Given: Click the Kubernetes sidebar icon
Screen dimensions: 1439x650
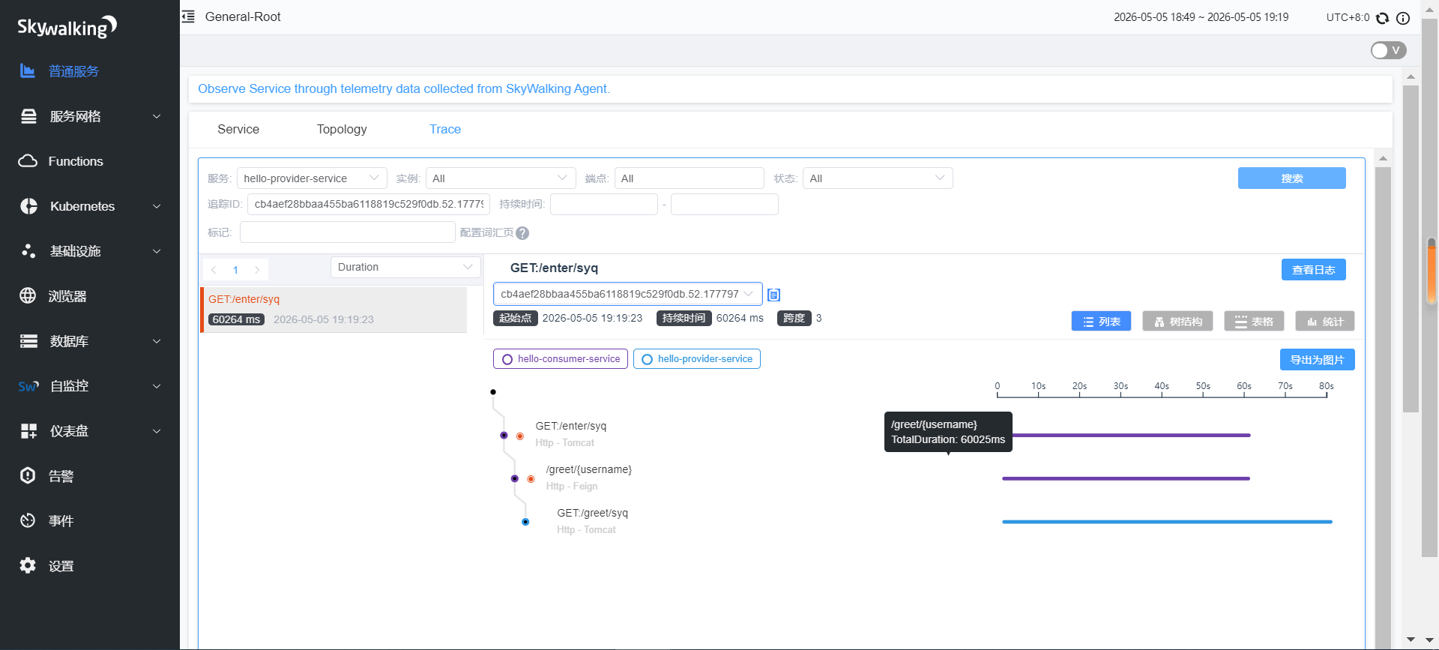Looking at the screenshot, I should [28, 206].
